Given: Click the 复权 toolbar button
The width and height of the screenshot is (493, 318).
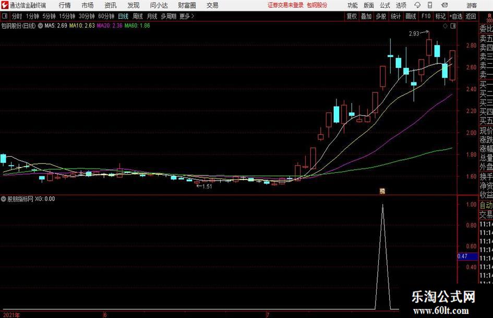Looking at the screenshot, I should [x=352, y=16].
